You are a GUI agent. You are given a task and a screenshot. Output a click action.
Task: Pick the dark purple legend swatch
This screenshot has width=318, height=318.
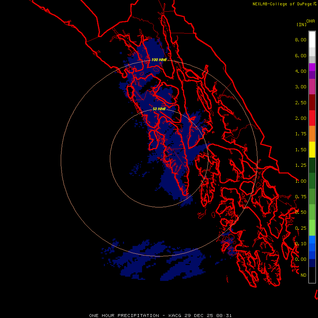tap(312, 75)
